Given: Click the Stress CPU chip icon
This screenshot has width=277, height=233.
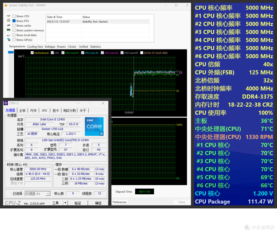Looking at the screenshot, I should tap(8, 16).
